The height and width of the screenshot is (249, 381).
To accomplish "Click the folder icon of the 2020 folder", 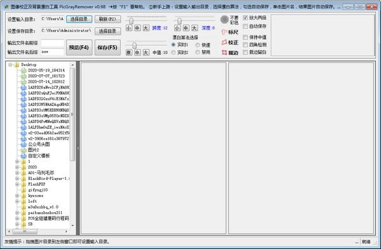I will [x=23, y=167].
